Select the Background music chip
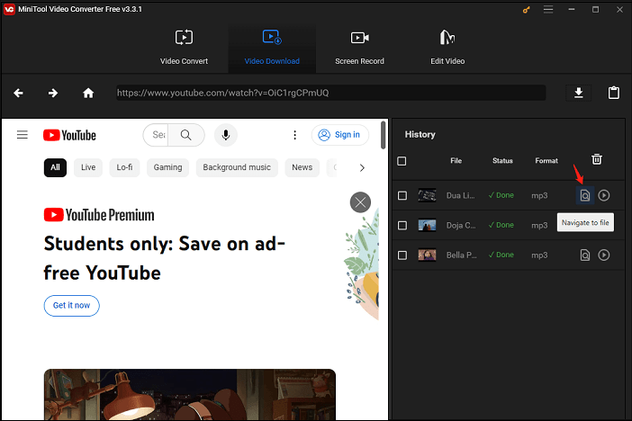The height and width of the screenshot is (421, 632). click(x=237, y=167)
